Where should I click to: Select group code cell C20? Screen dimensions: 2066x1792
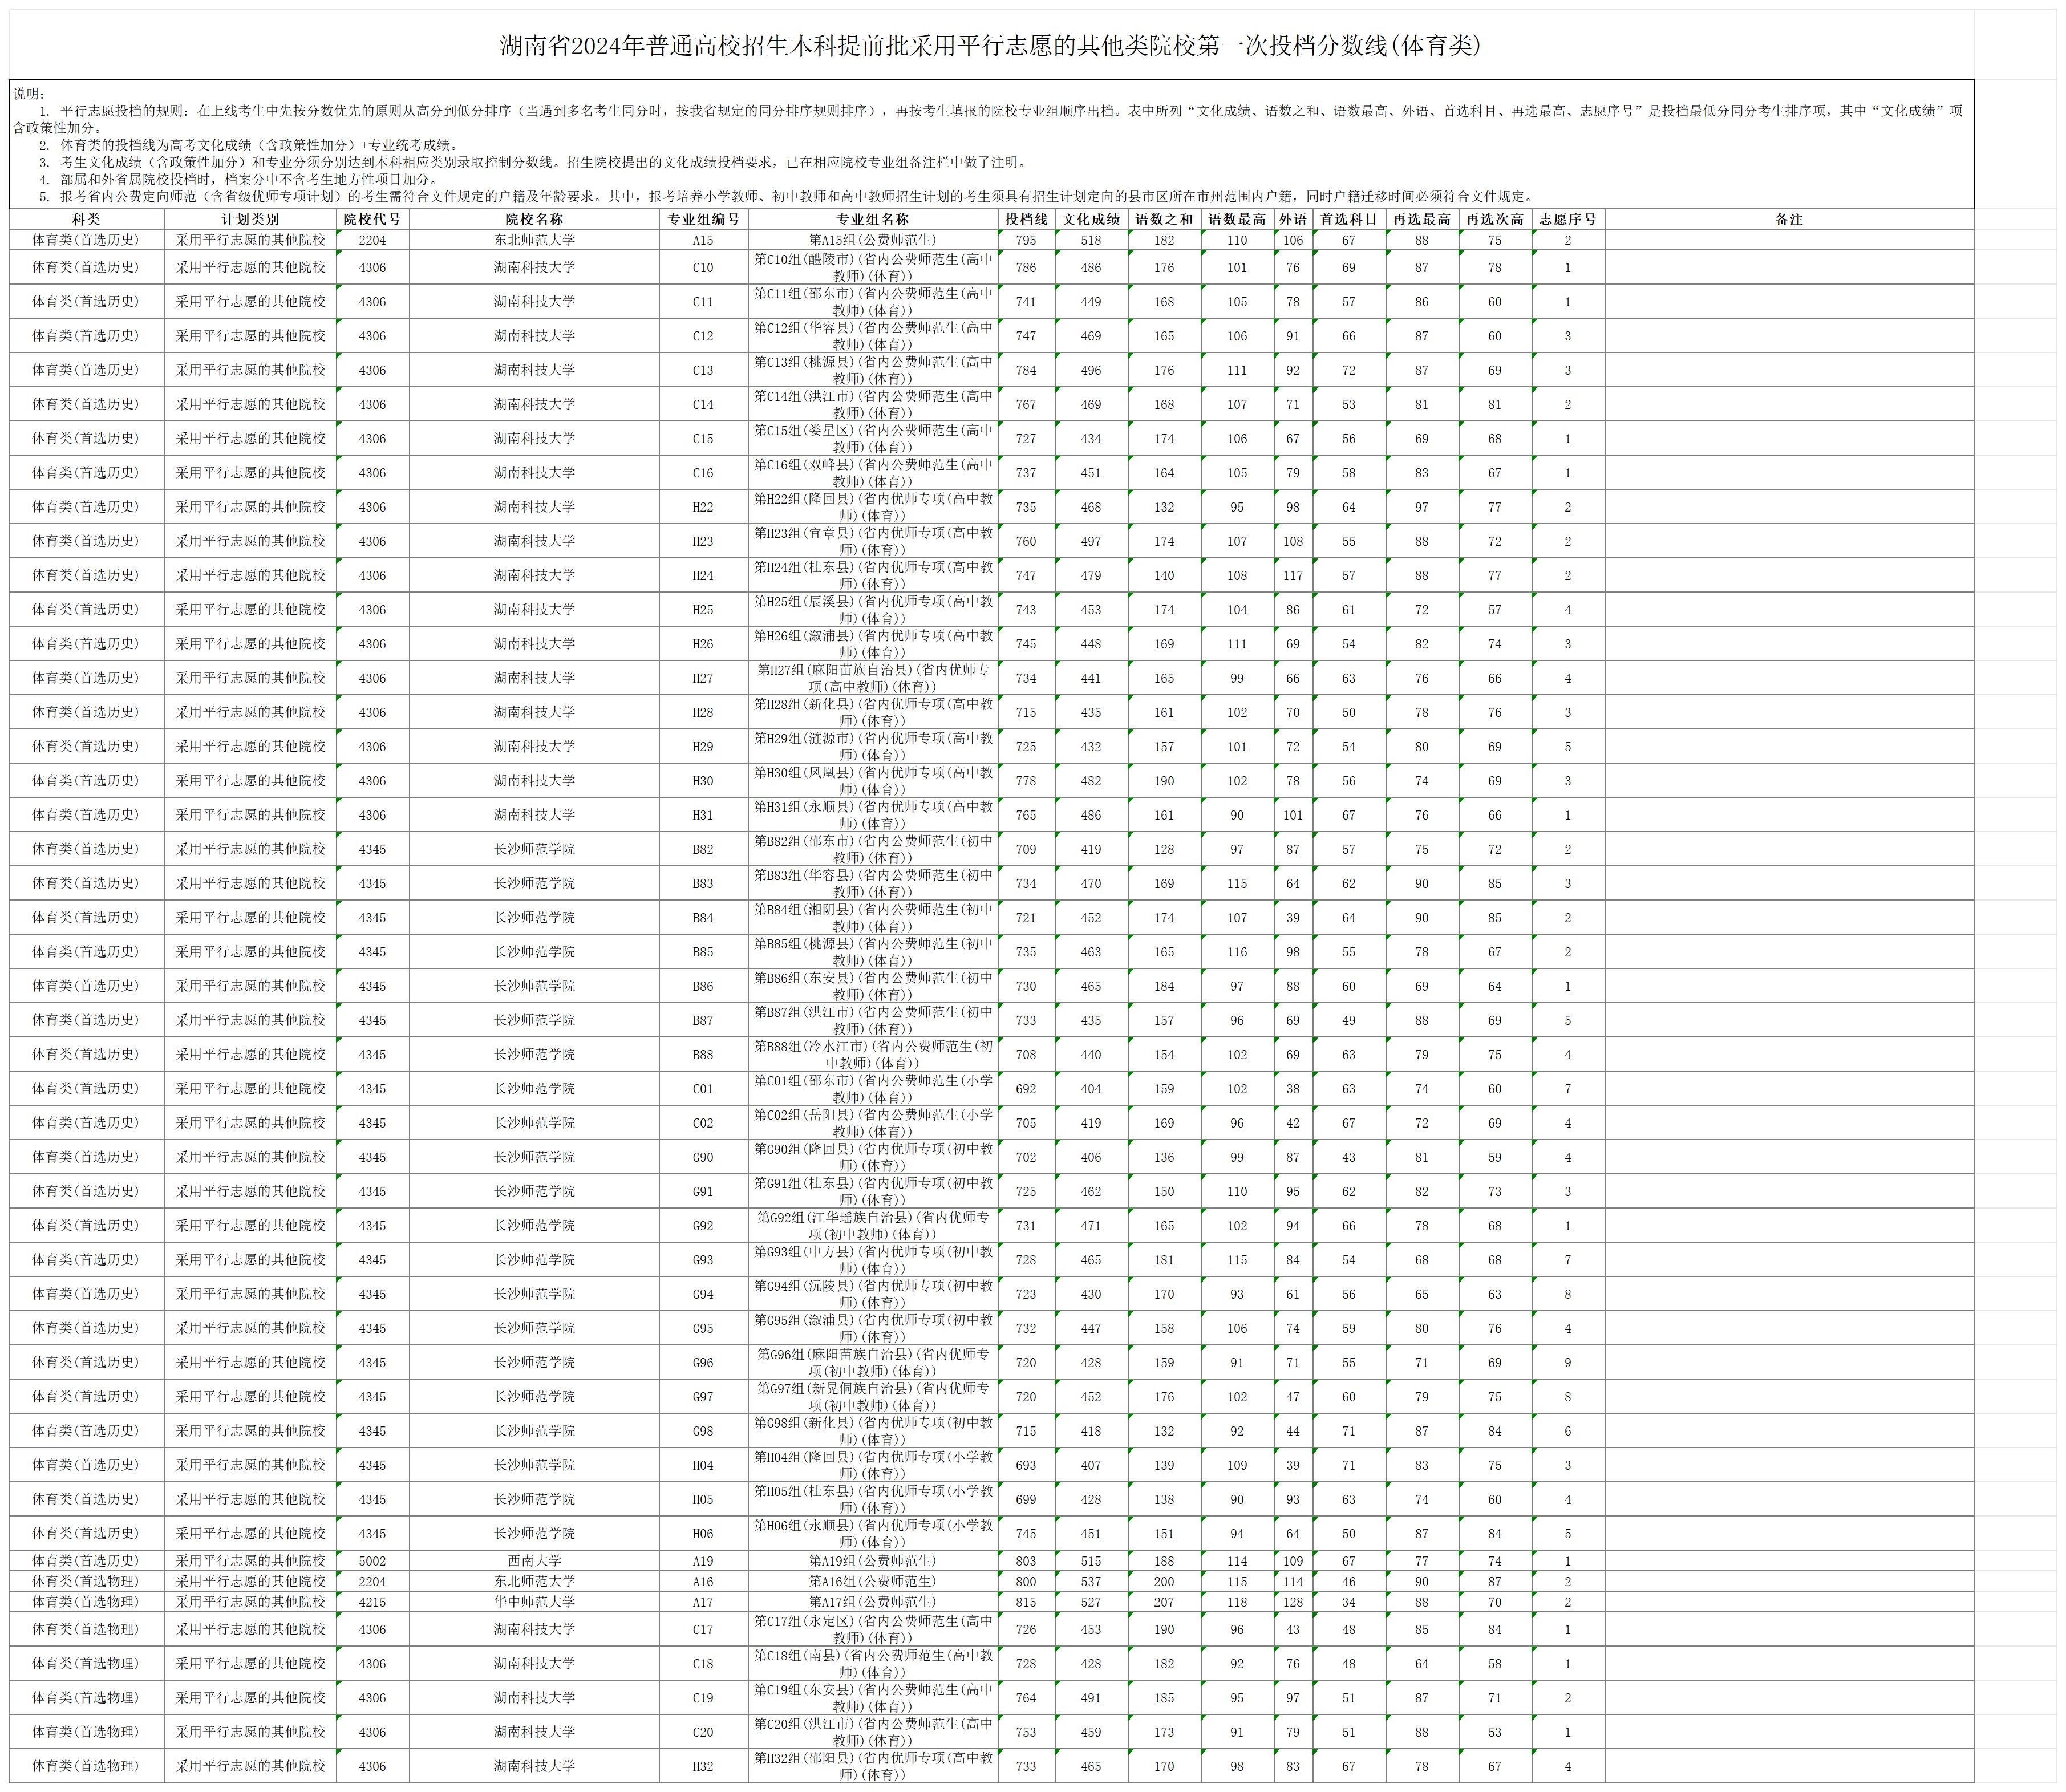point(703,1731)
